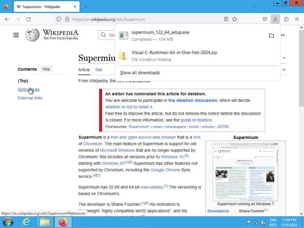
Task: Open the Microsoft Windows link
Action: [117, 150]
